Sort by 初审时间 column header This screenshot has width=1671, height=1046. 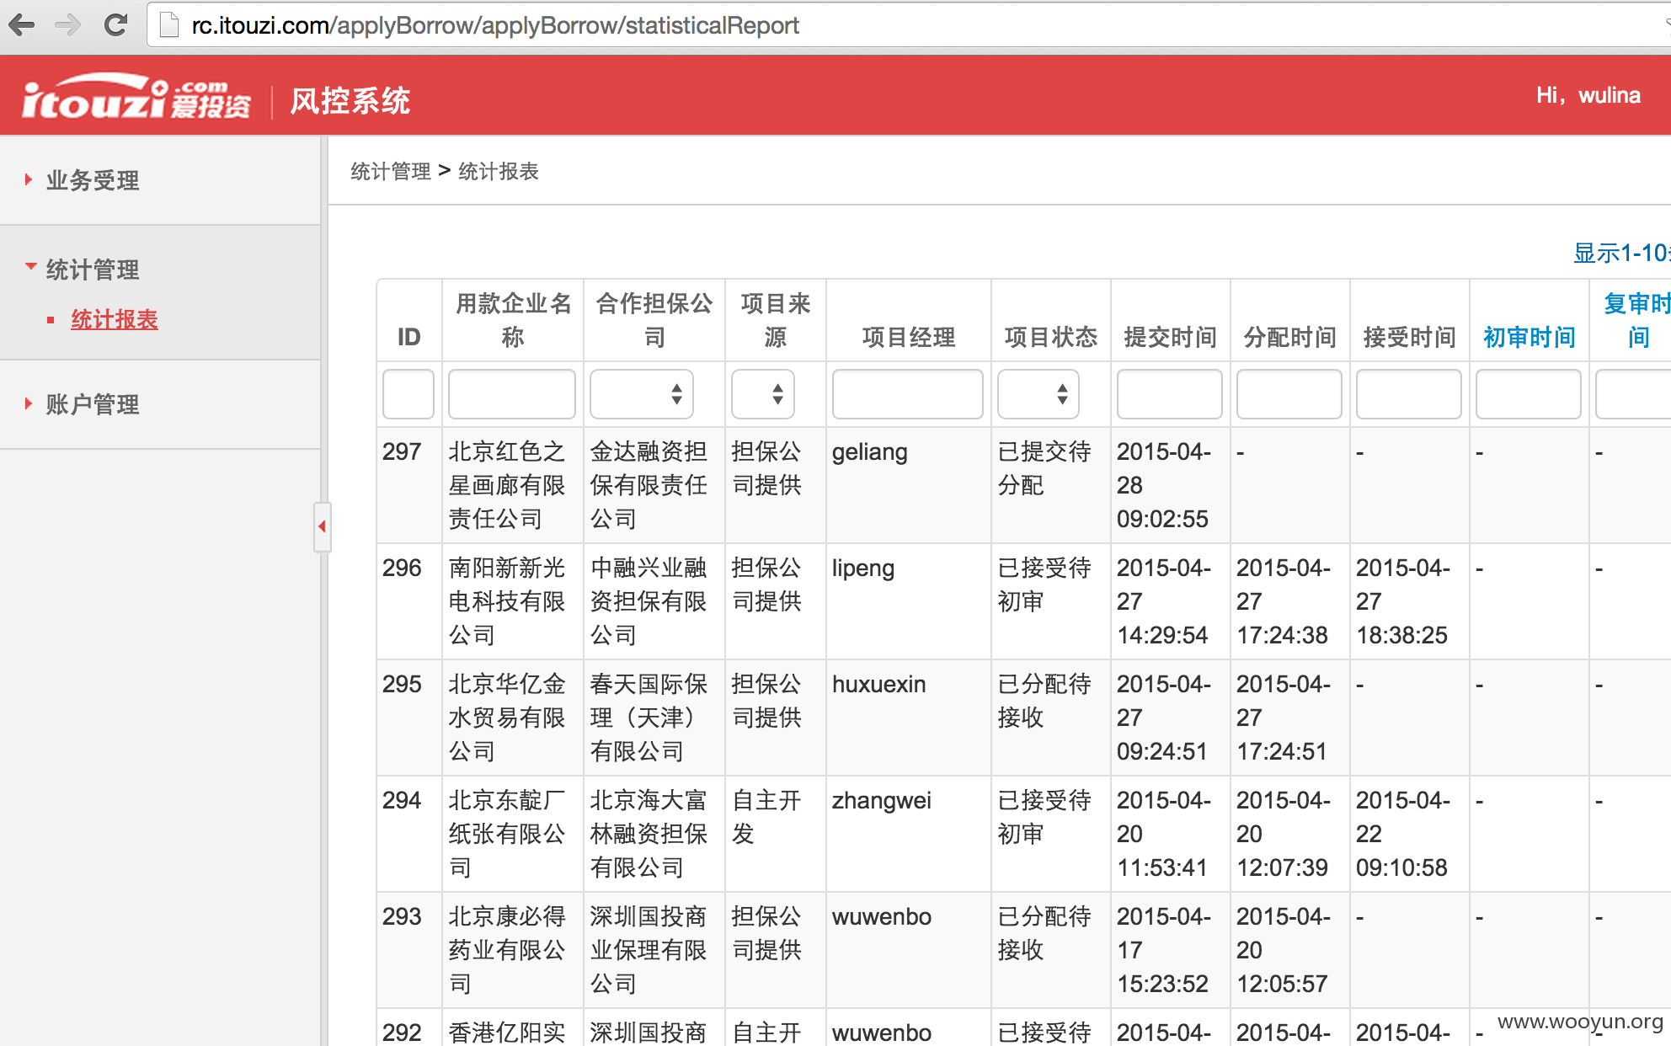coord(1529,338)
